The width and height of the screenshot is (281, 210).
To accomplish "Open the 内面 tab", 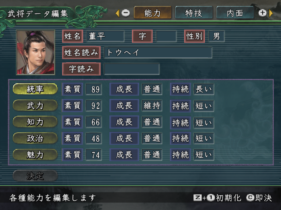I will (235, 13).
